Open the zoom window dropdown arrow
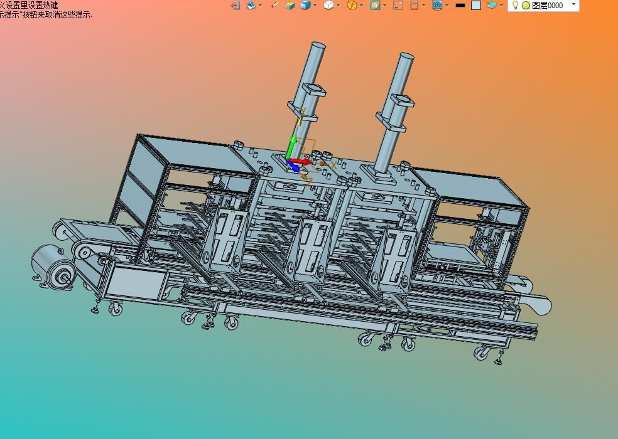This screenshot has width=618, height=439. [x=384, y=6]
